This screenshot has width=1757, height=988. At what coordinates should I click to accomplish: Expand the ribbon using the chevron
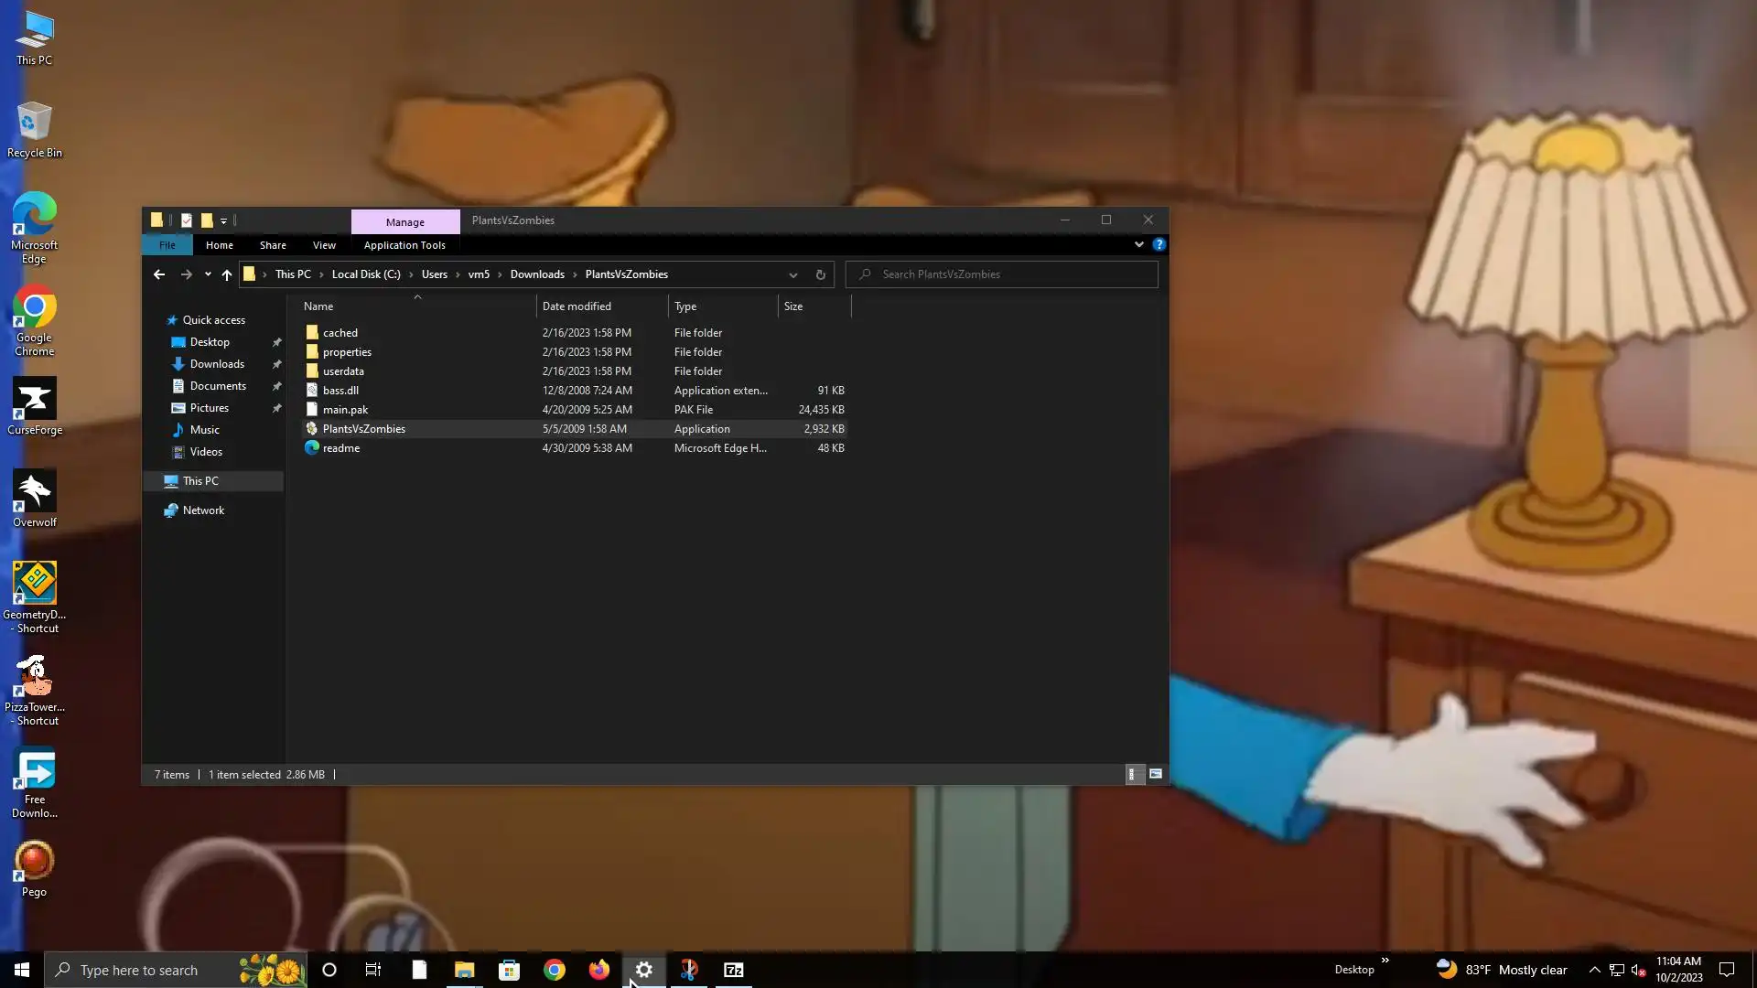click(x=1139, y=245)
